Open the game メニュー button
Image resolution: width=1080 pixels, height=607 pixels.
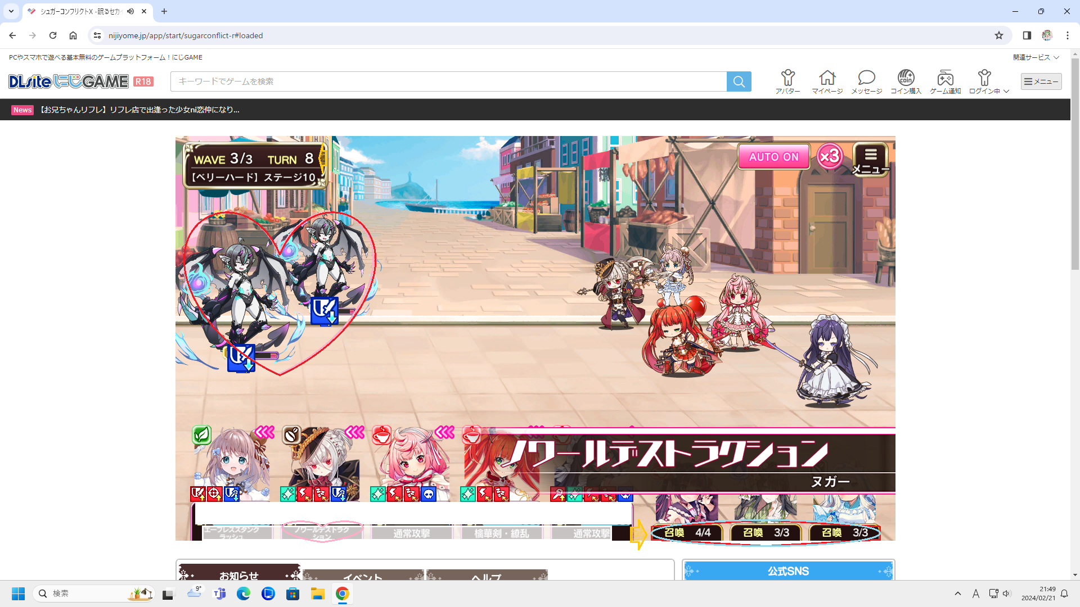coord(870,159)
